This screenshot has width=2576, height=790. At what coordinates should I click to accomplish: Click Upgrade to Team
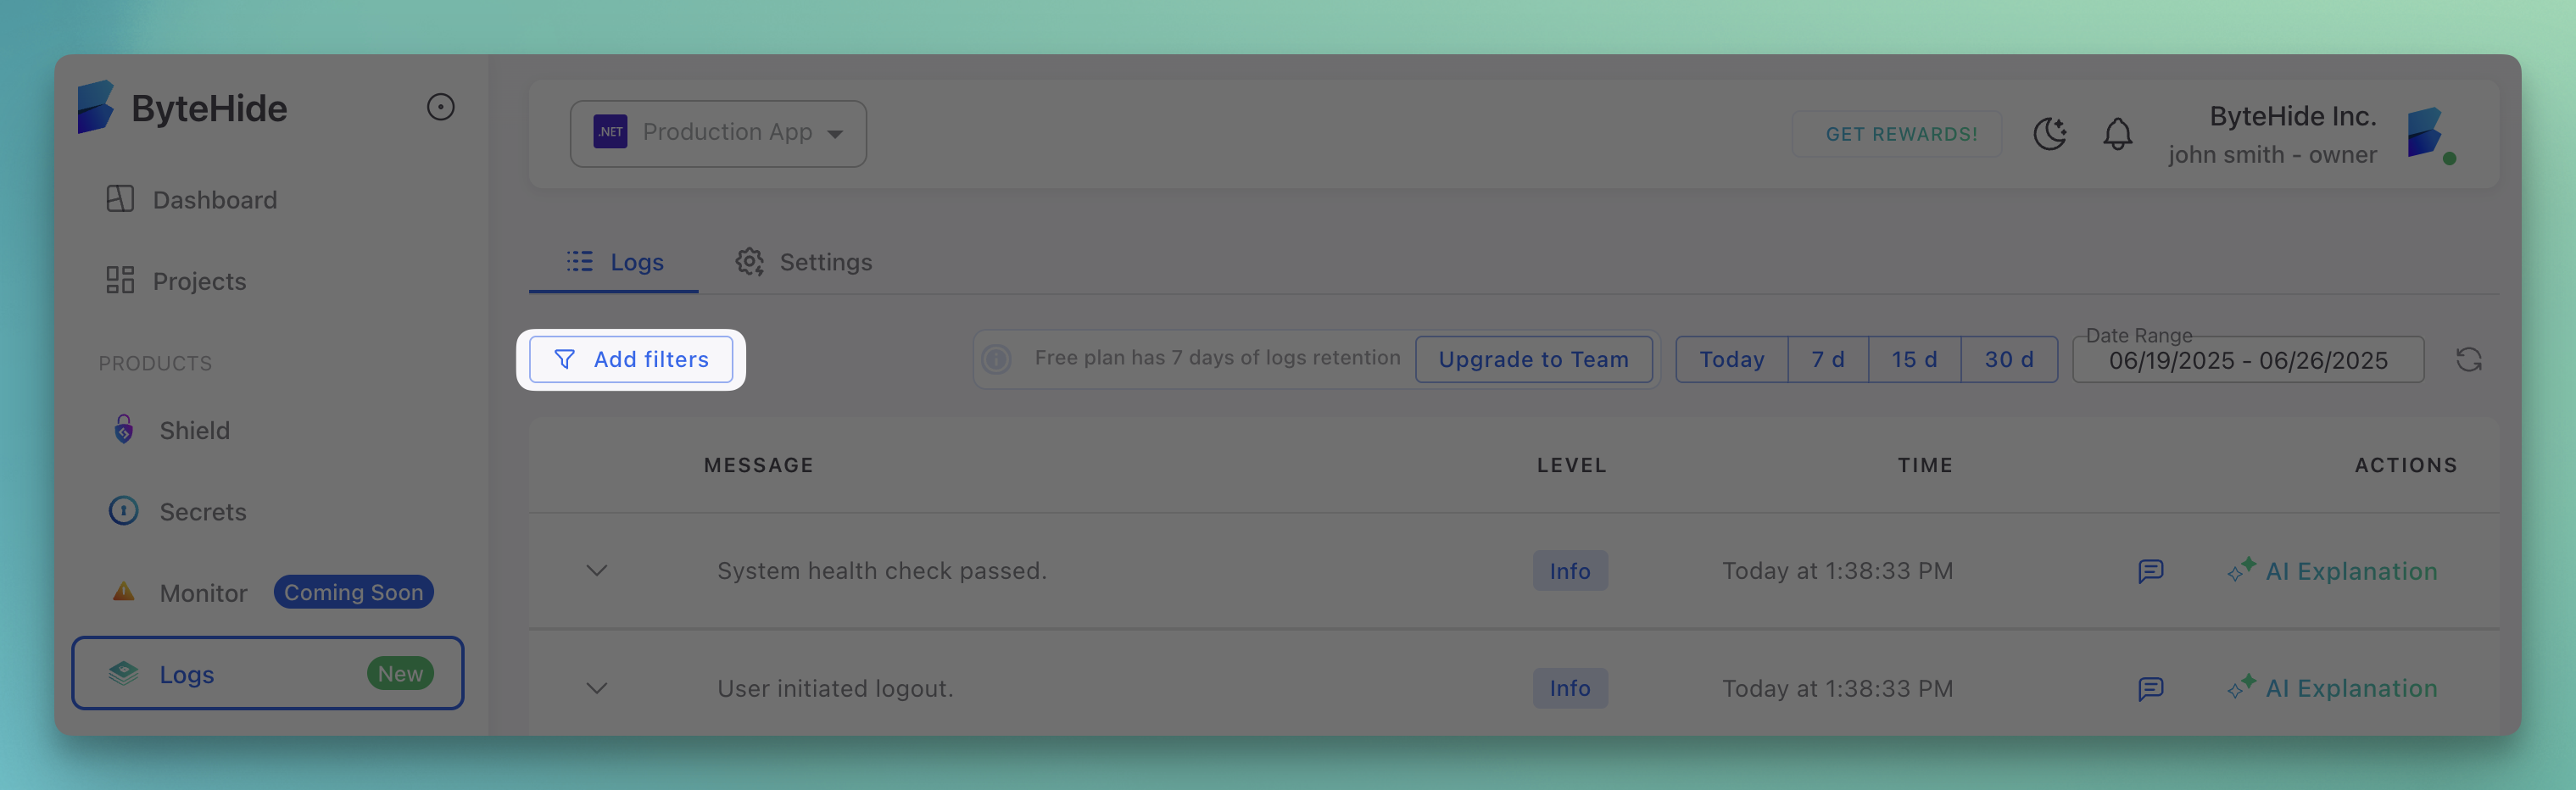tap(1534, 359)
